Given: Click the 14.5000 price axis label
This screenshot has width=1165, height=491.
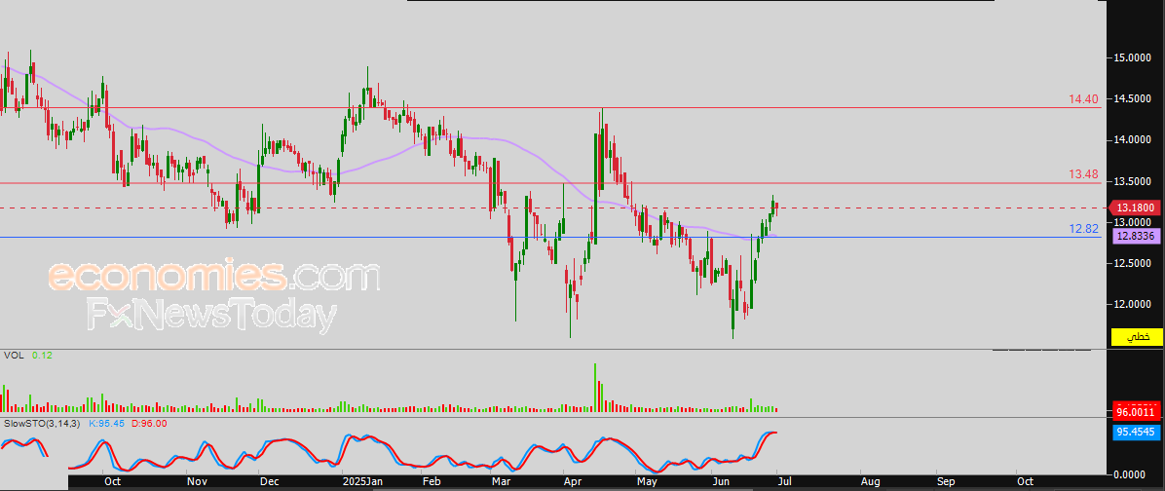Looking at the screenshot, I should [1132, 98].
